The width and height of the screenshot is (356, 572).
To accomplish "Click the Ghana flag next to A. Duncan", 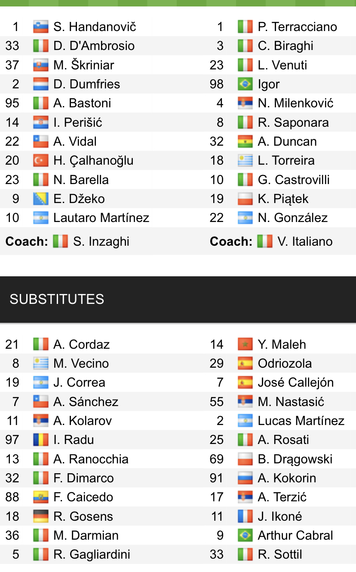I will 245,142.
